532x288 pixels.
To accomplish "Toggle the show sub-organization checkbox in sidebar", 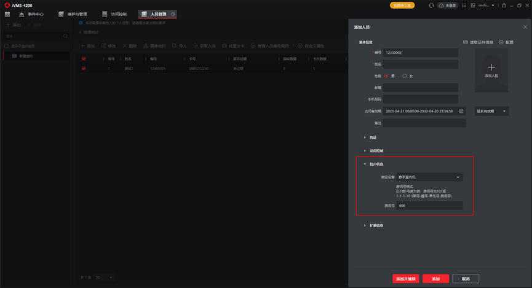I will coord(6,46).
